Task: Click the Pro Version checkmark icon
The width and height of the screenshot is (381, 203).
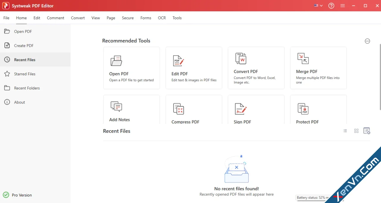Action: click(6, 195)
